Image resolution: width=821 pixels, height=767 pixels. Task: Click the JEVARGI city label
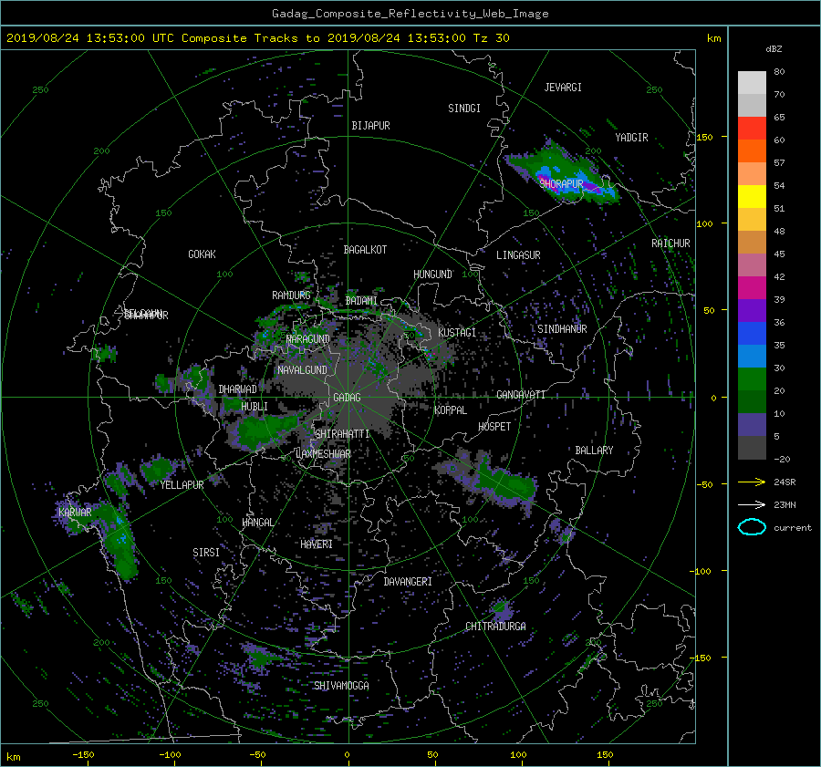563,88
